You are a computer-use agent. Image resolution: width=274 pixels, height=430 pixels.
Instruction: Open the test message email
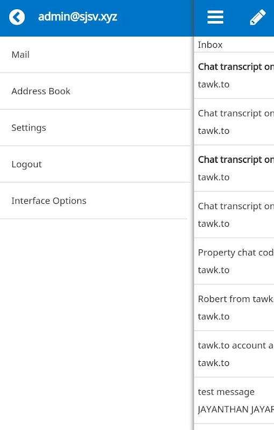click(x=234, y=400)
